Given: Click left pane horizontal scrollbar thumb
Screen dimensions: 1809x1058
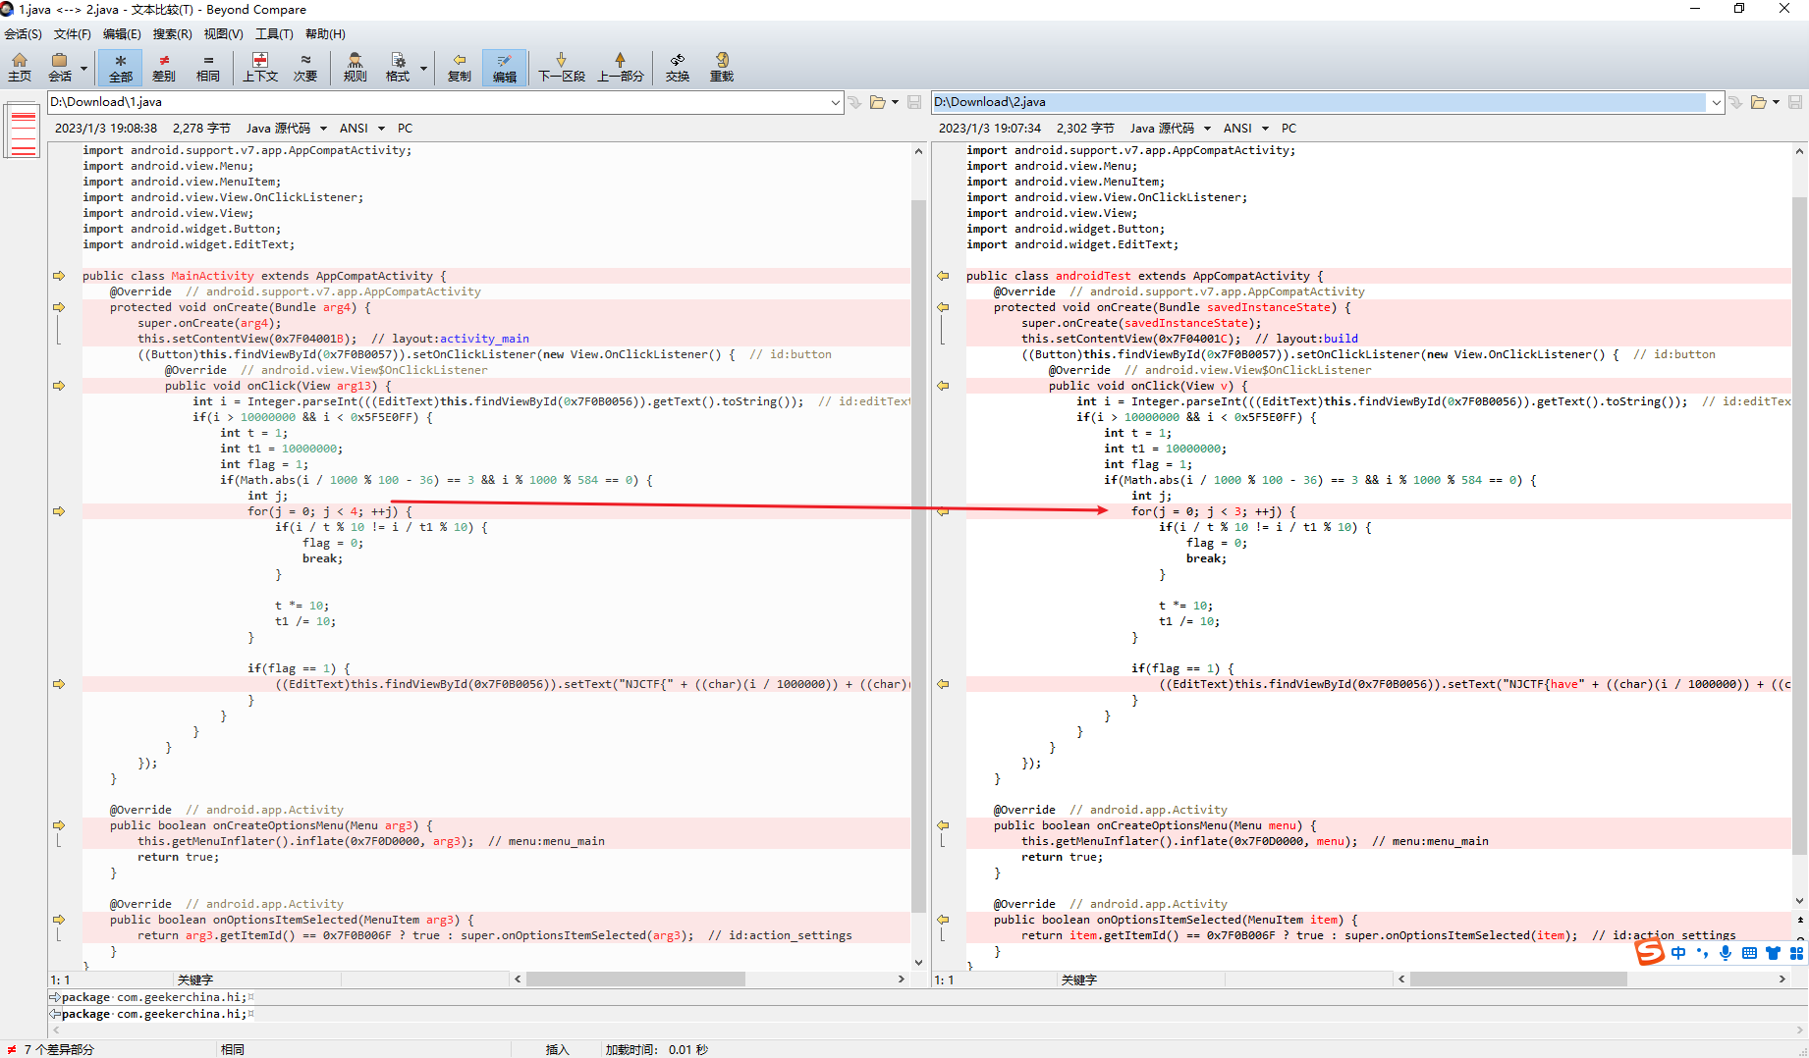Looking at the screenshot, I should coord(634,979).
